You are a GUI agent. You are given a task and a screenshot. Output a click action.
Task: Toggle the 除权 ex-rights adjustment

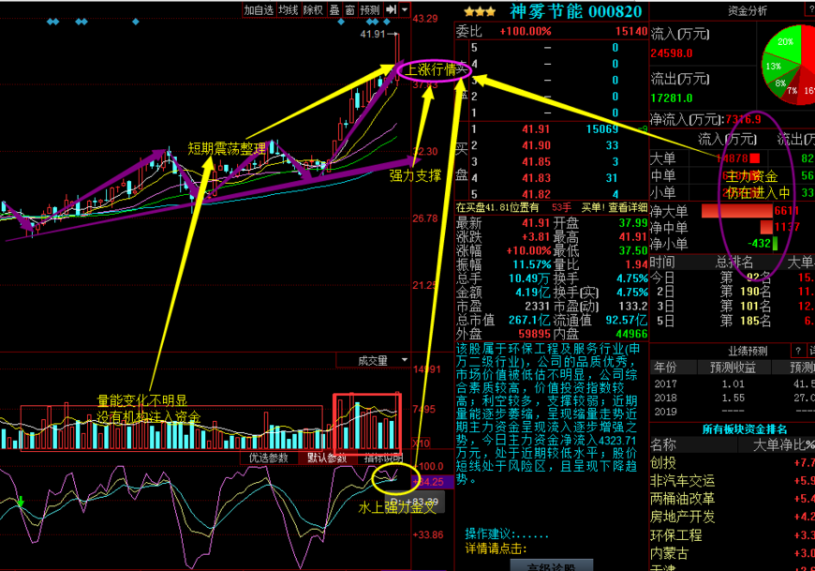pyautogui.click(x=314, y=10)
